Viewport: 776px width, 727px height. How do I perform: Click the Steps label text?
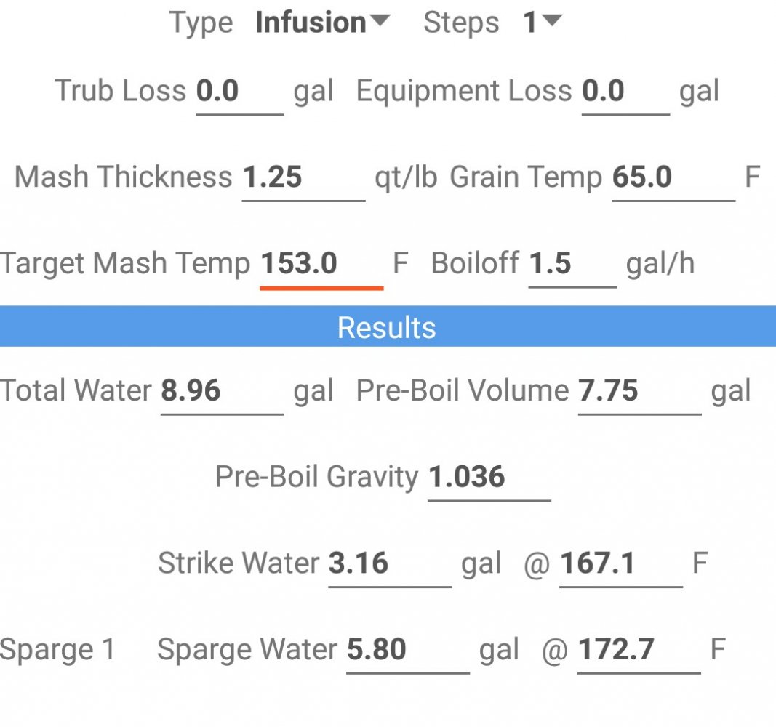pyautogui.click(x=461, y=23)
